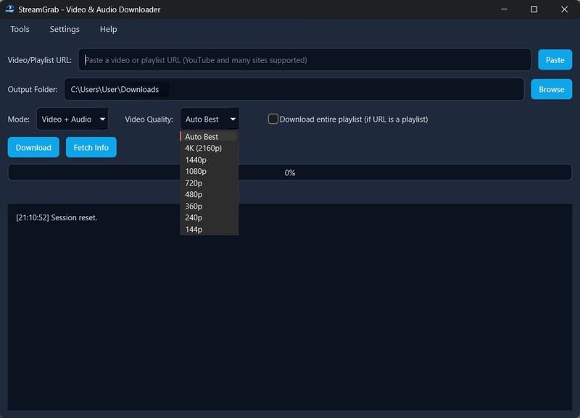Click the 0% download progress bar
The image size is (580, 418).
click(x=290, y=172)
